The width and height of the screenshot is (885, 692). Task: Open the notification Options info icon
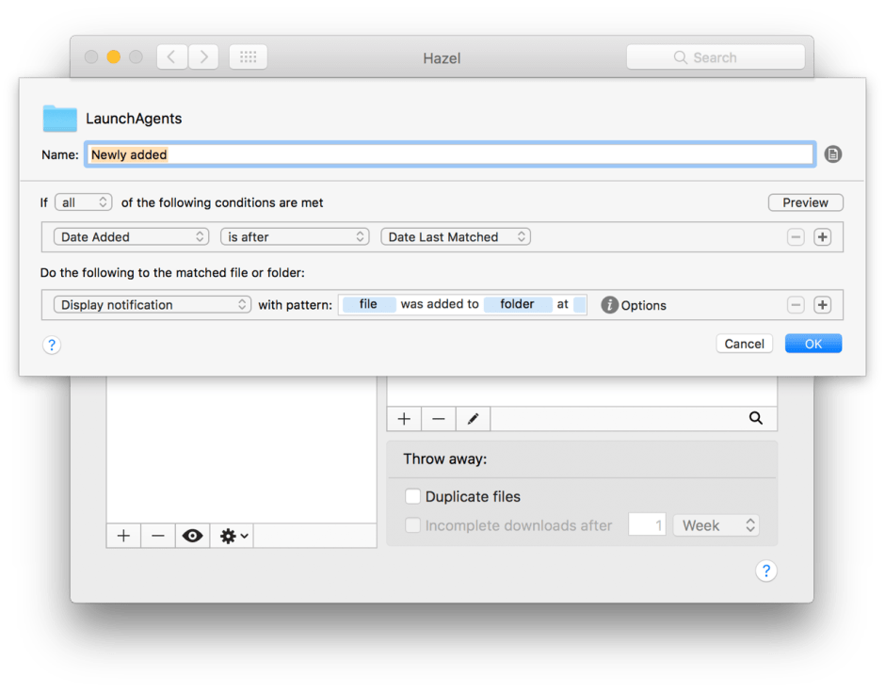click(610, 305)
